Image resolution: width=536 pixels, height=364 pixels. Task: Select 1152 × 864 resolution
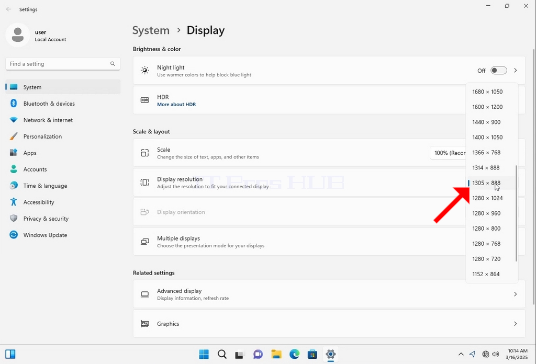point(492,274)
